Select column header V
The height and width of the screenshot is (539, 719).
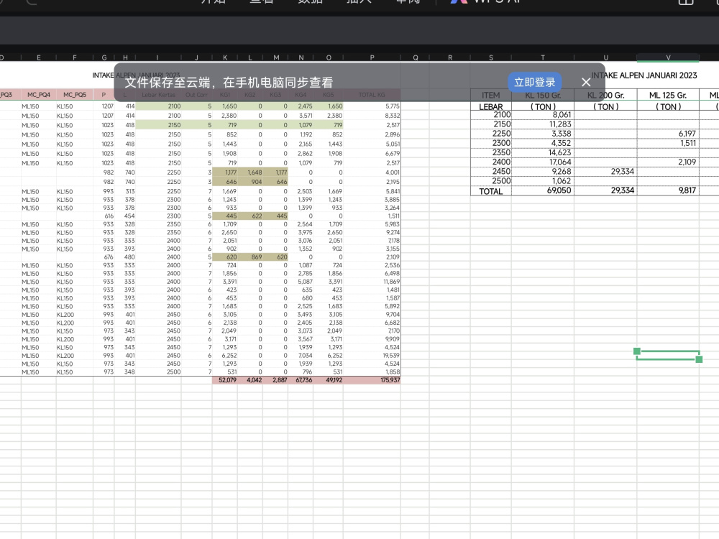point(668,57)
